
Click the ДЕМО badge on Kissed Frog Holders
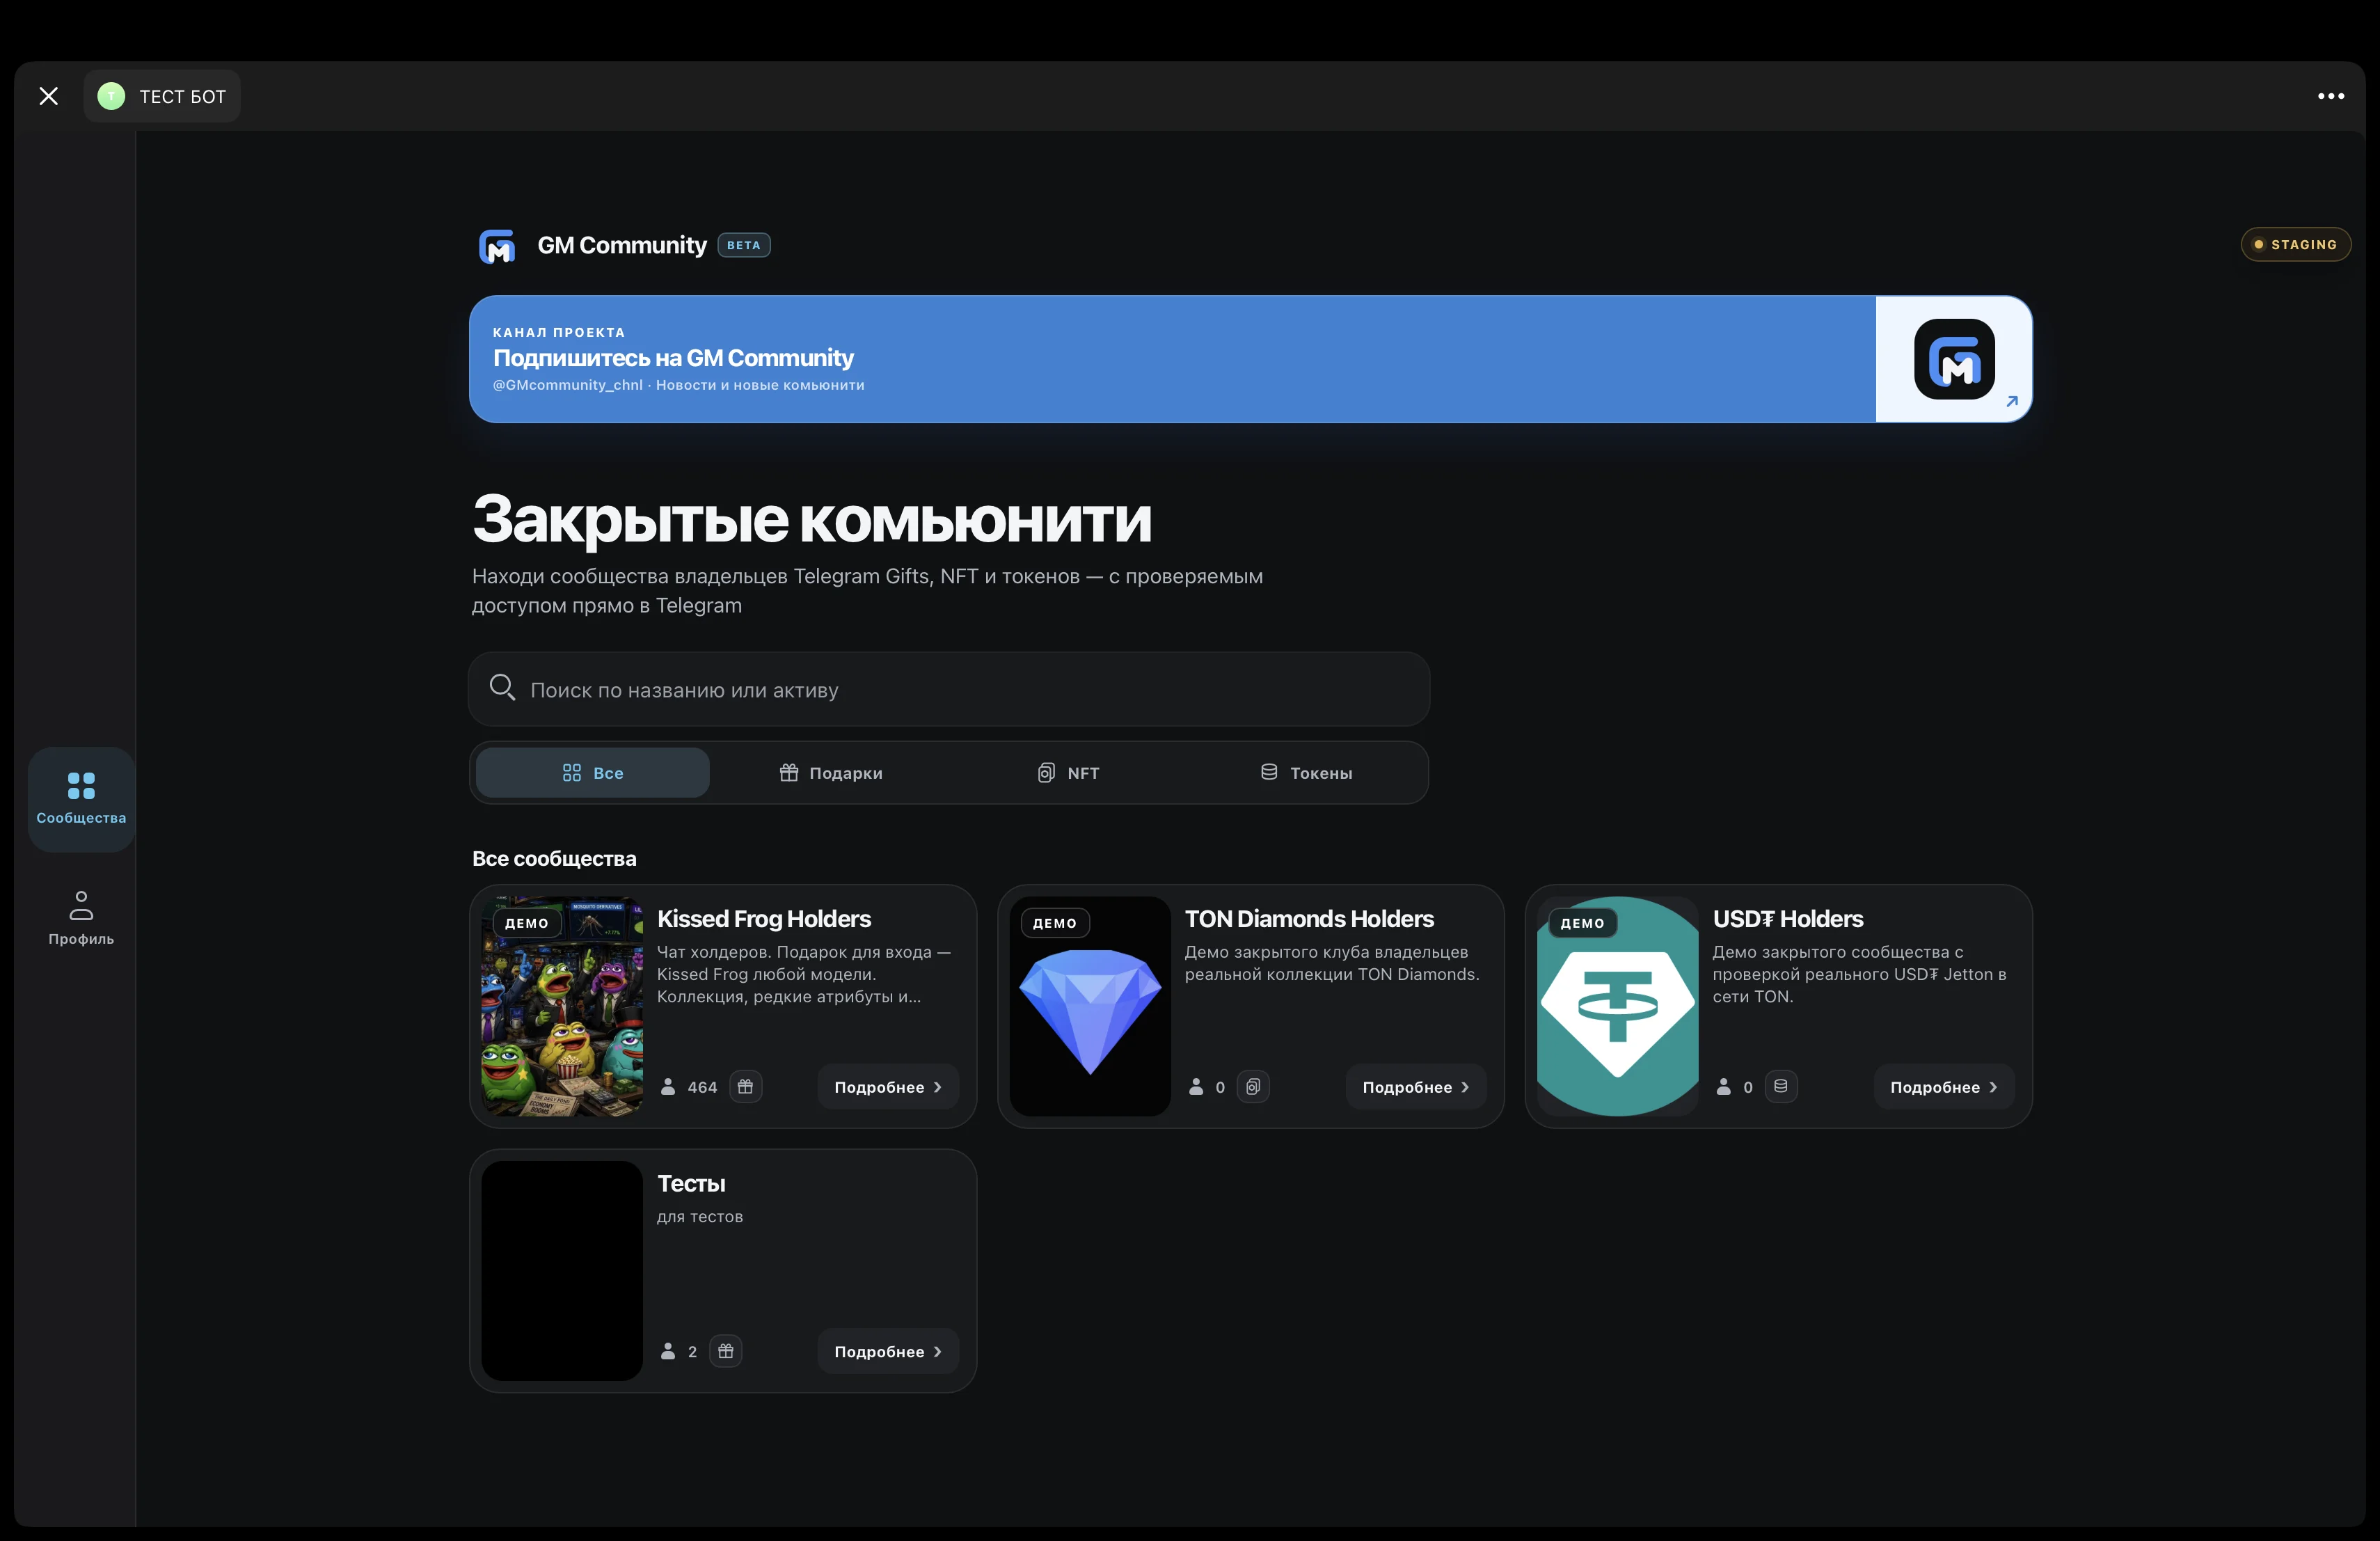[x=527, y=923]
